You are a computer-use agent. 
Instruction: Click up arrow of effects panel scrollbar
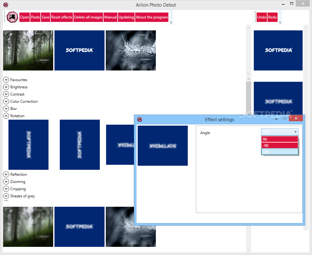pos(248,79)
